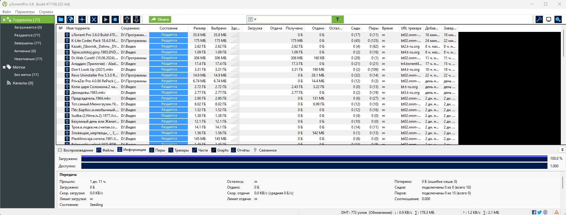Open the remote monitor icon in toolbar
566x215 pixels.
549,19
